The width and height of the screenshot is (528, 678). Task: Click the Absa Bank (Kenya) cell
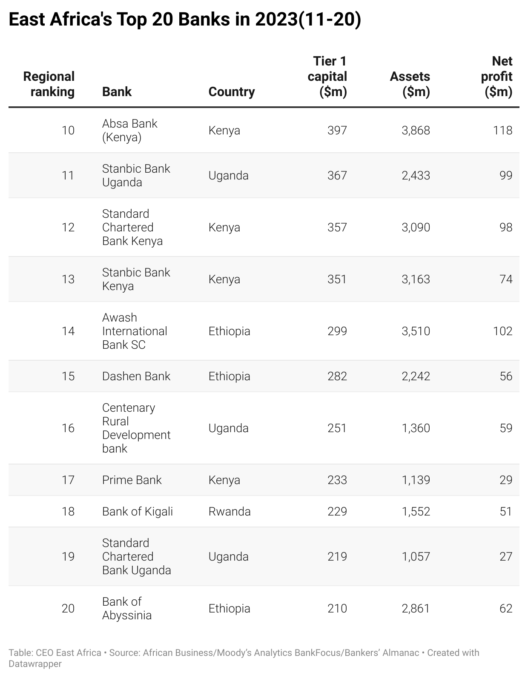129,130
